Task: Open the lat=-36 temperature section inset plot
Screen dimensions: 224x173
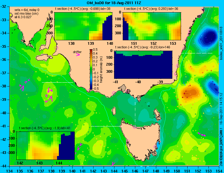Action: point(152,26)
